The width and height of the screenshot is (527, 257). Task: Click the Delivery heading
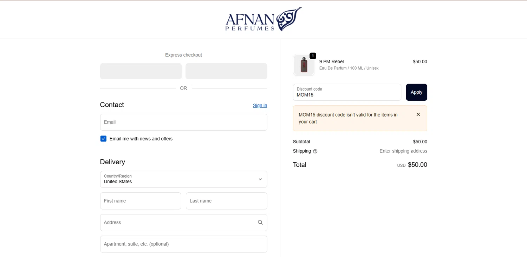coord(112,162)
